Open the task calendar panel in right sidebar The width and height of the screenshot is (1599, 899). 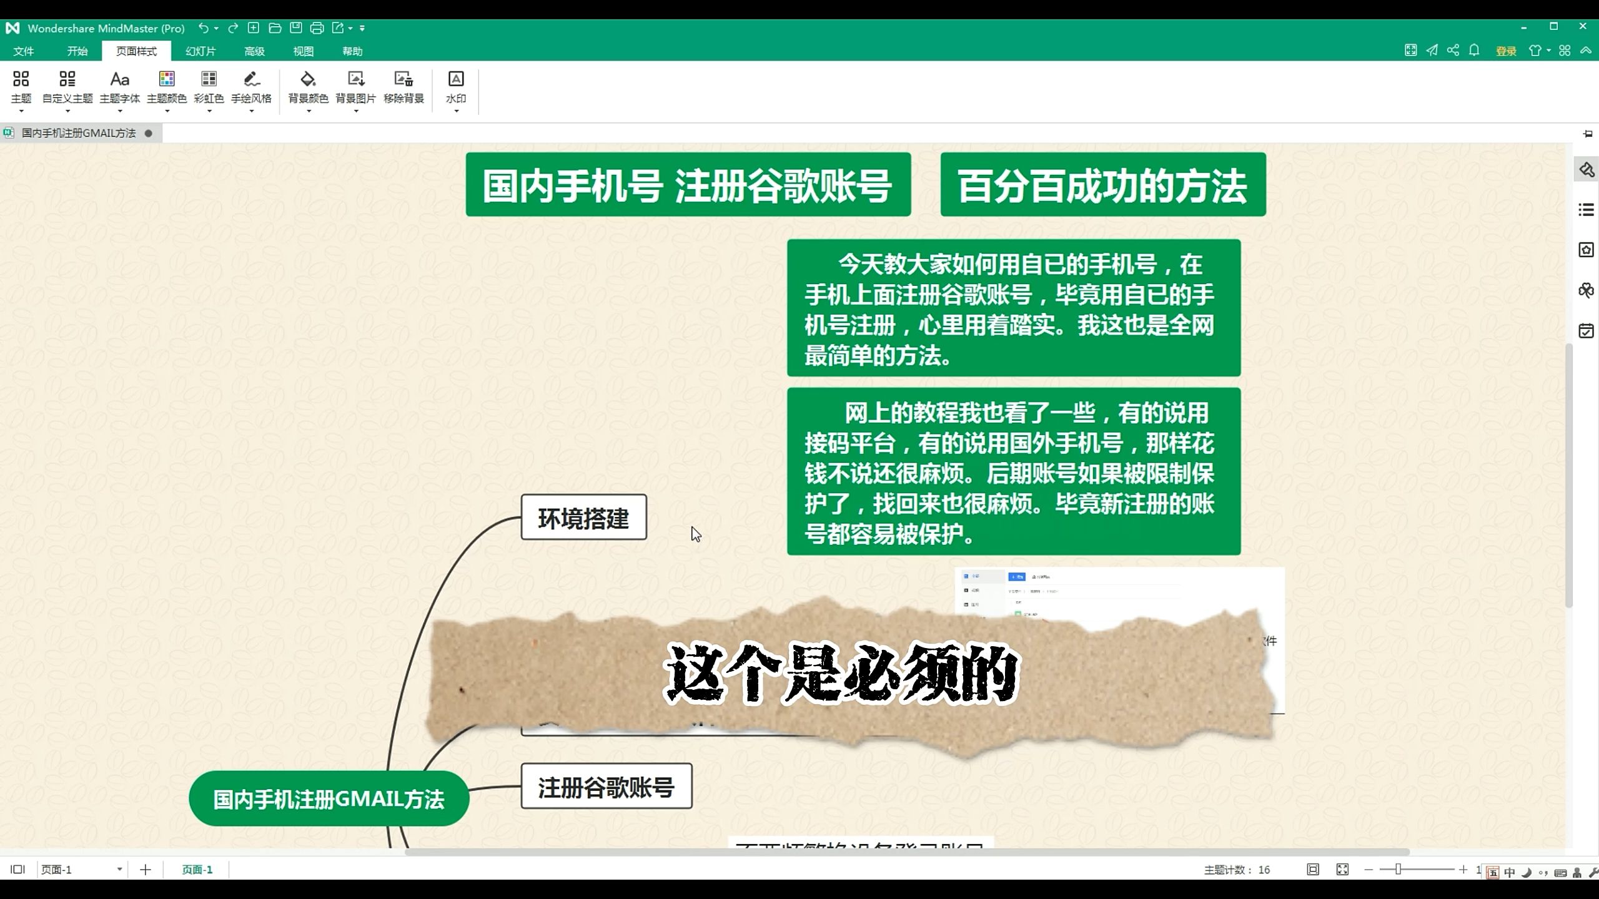(x=1587, y=331)
